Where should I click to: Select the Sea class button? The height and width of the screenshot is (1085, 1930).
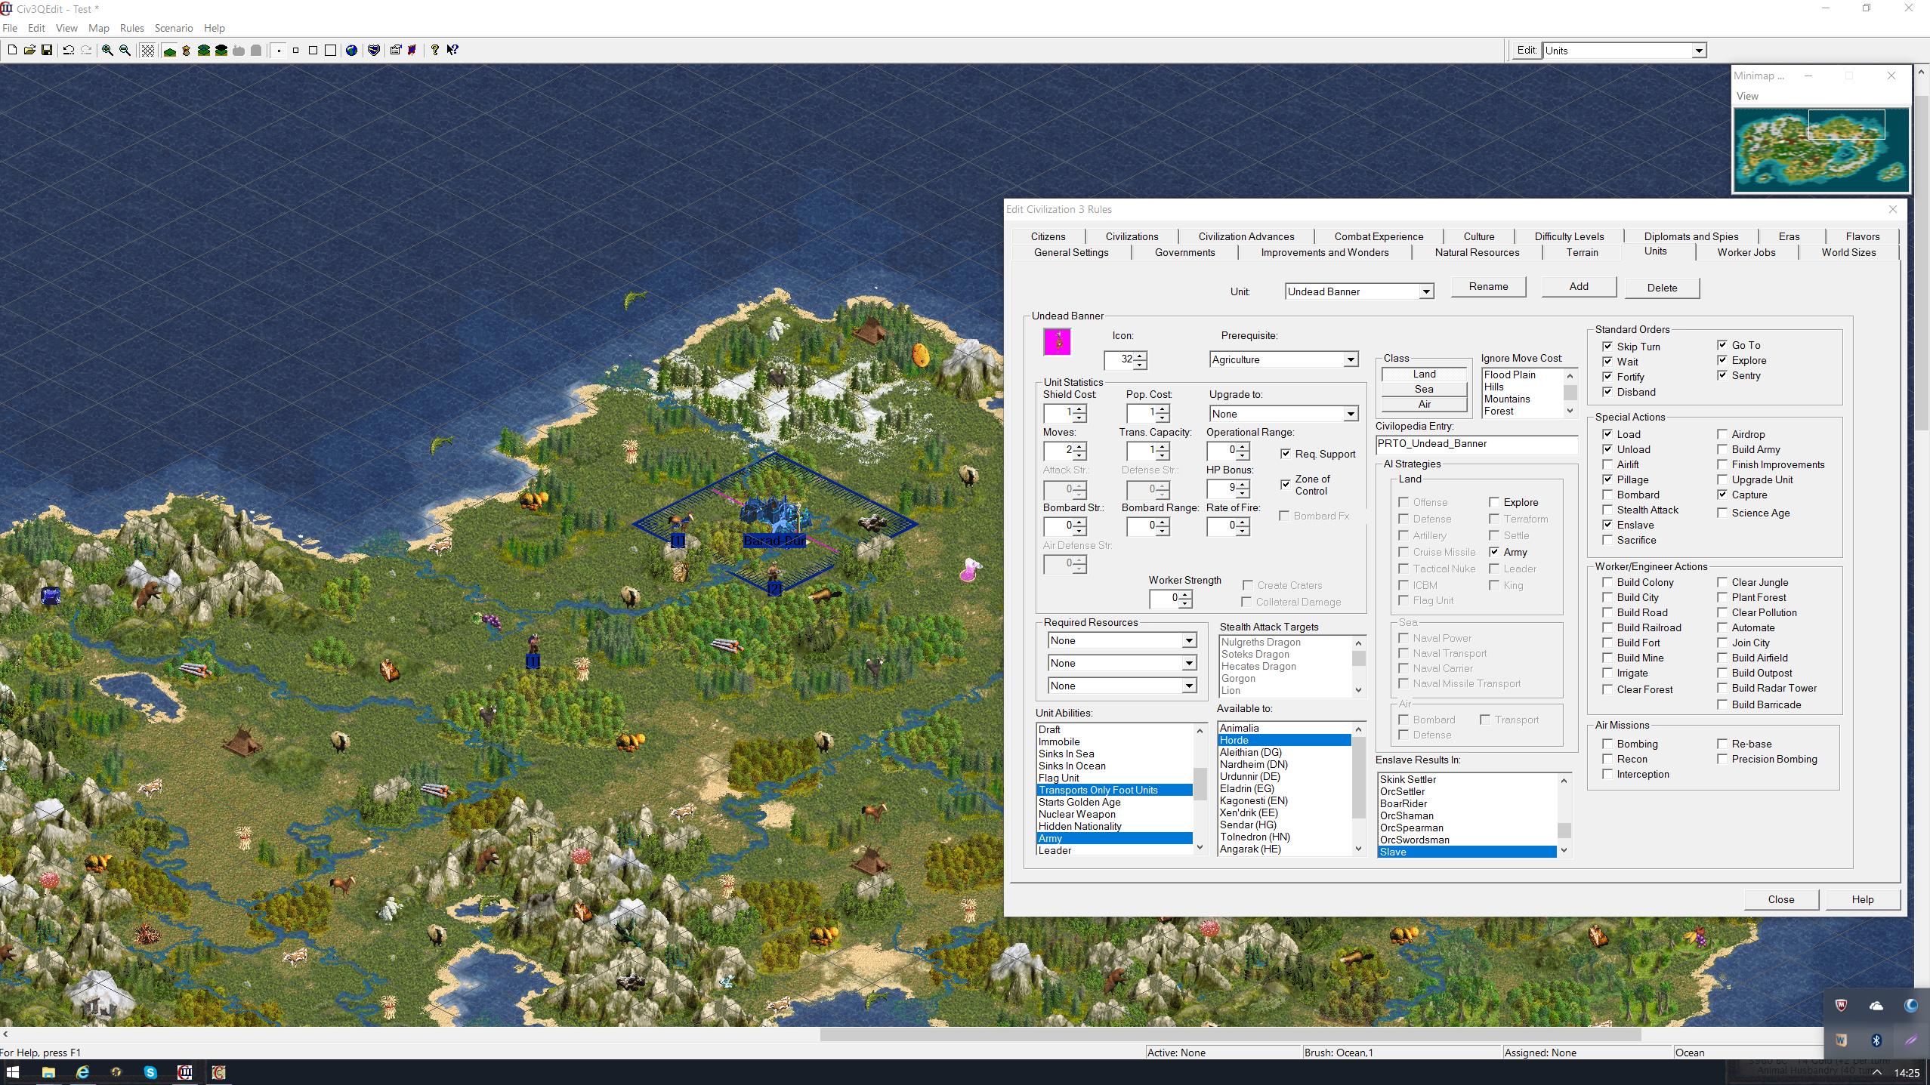point(1424,389)
